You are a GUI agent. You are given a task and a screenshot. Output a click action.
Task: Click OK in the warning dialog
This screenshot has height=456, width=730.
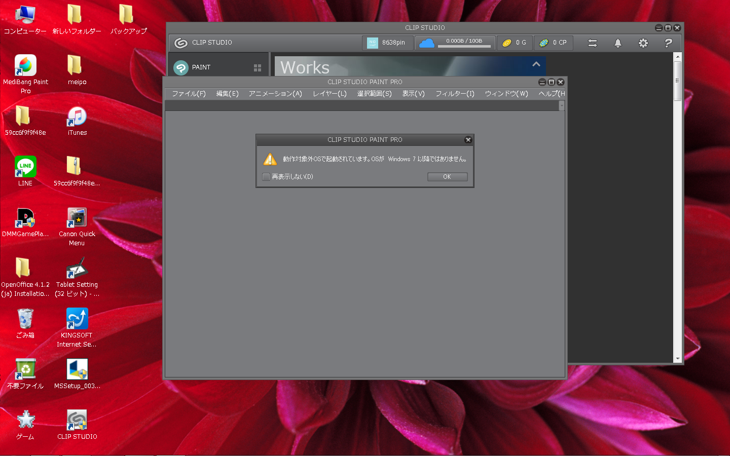447,177
